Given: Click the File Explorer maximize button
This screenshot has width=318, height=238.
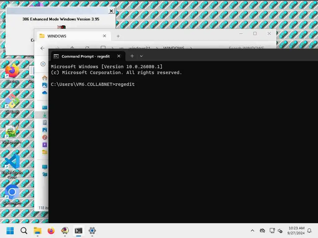Looking at the screenshot, I should [255, 33].
